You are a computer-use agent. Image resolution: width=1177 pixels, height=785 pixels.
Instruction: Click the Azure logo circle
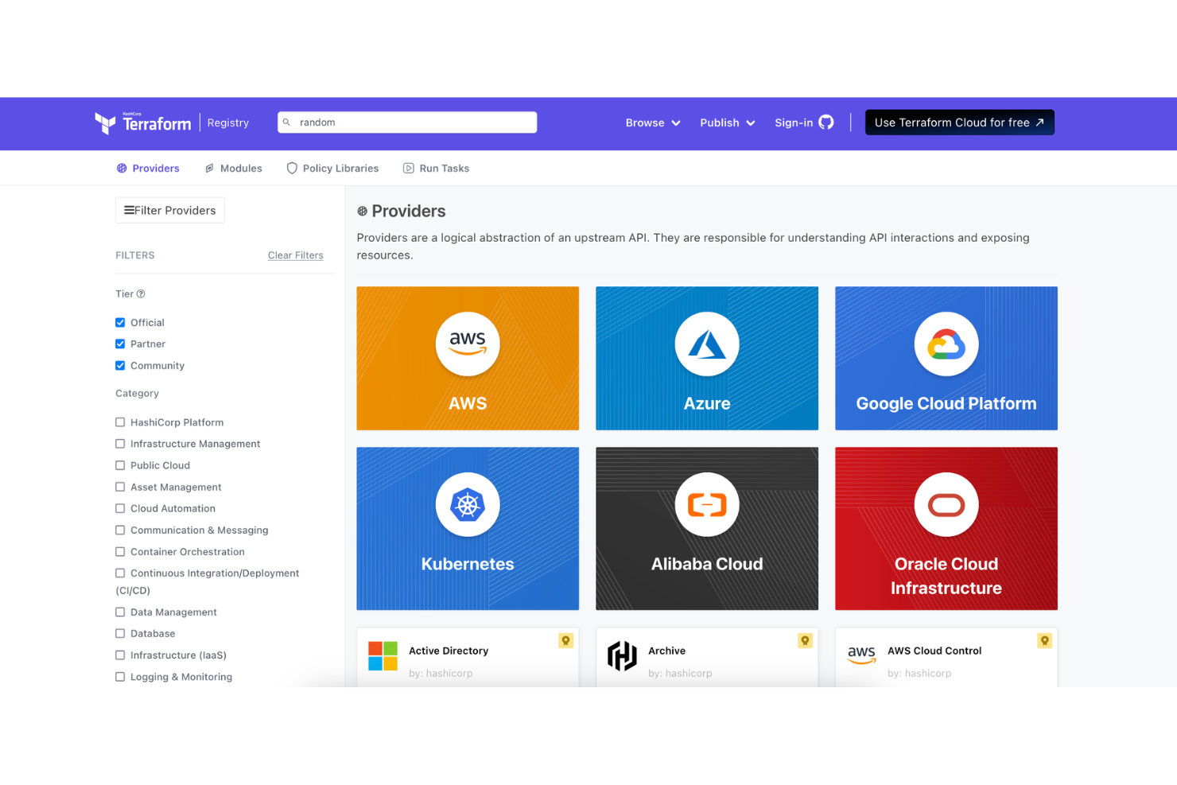click(x=707, y=344)
